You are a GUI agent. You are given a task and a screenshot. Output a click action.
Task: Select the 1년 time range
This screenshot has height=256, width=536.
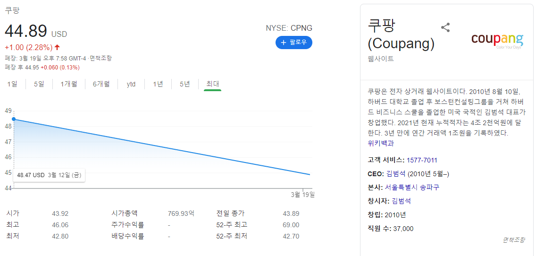click(x=158, y=84)
